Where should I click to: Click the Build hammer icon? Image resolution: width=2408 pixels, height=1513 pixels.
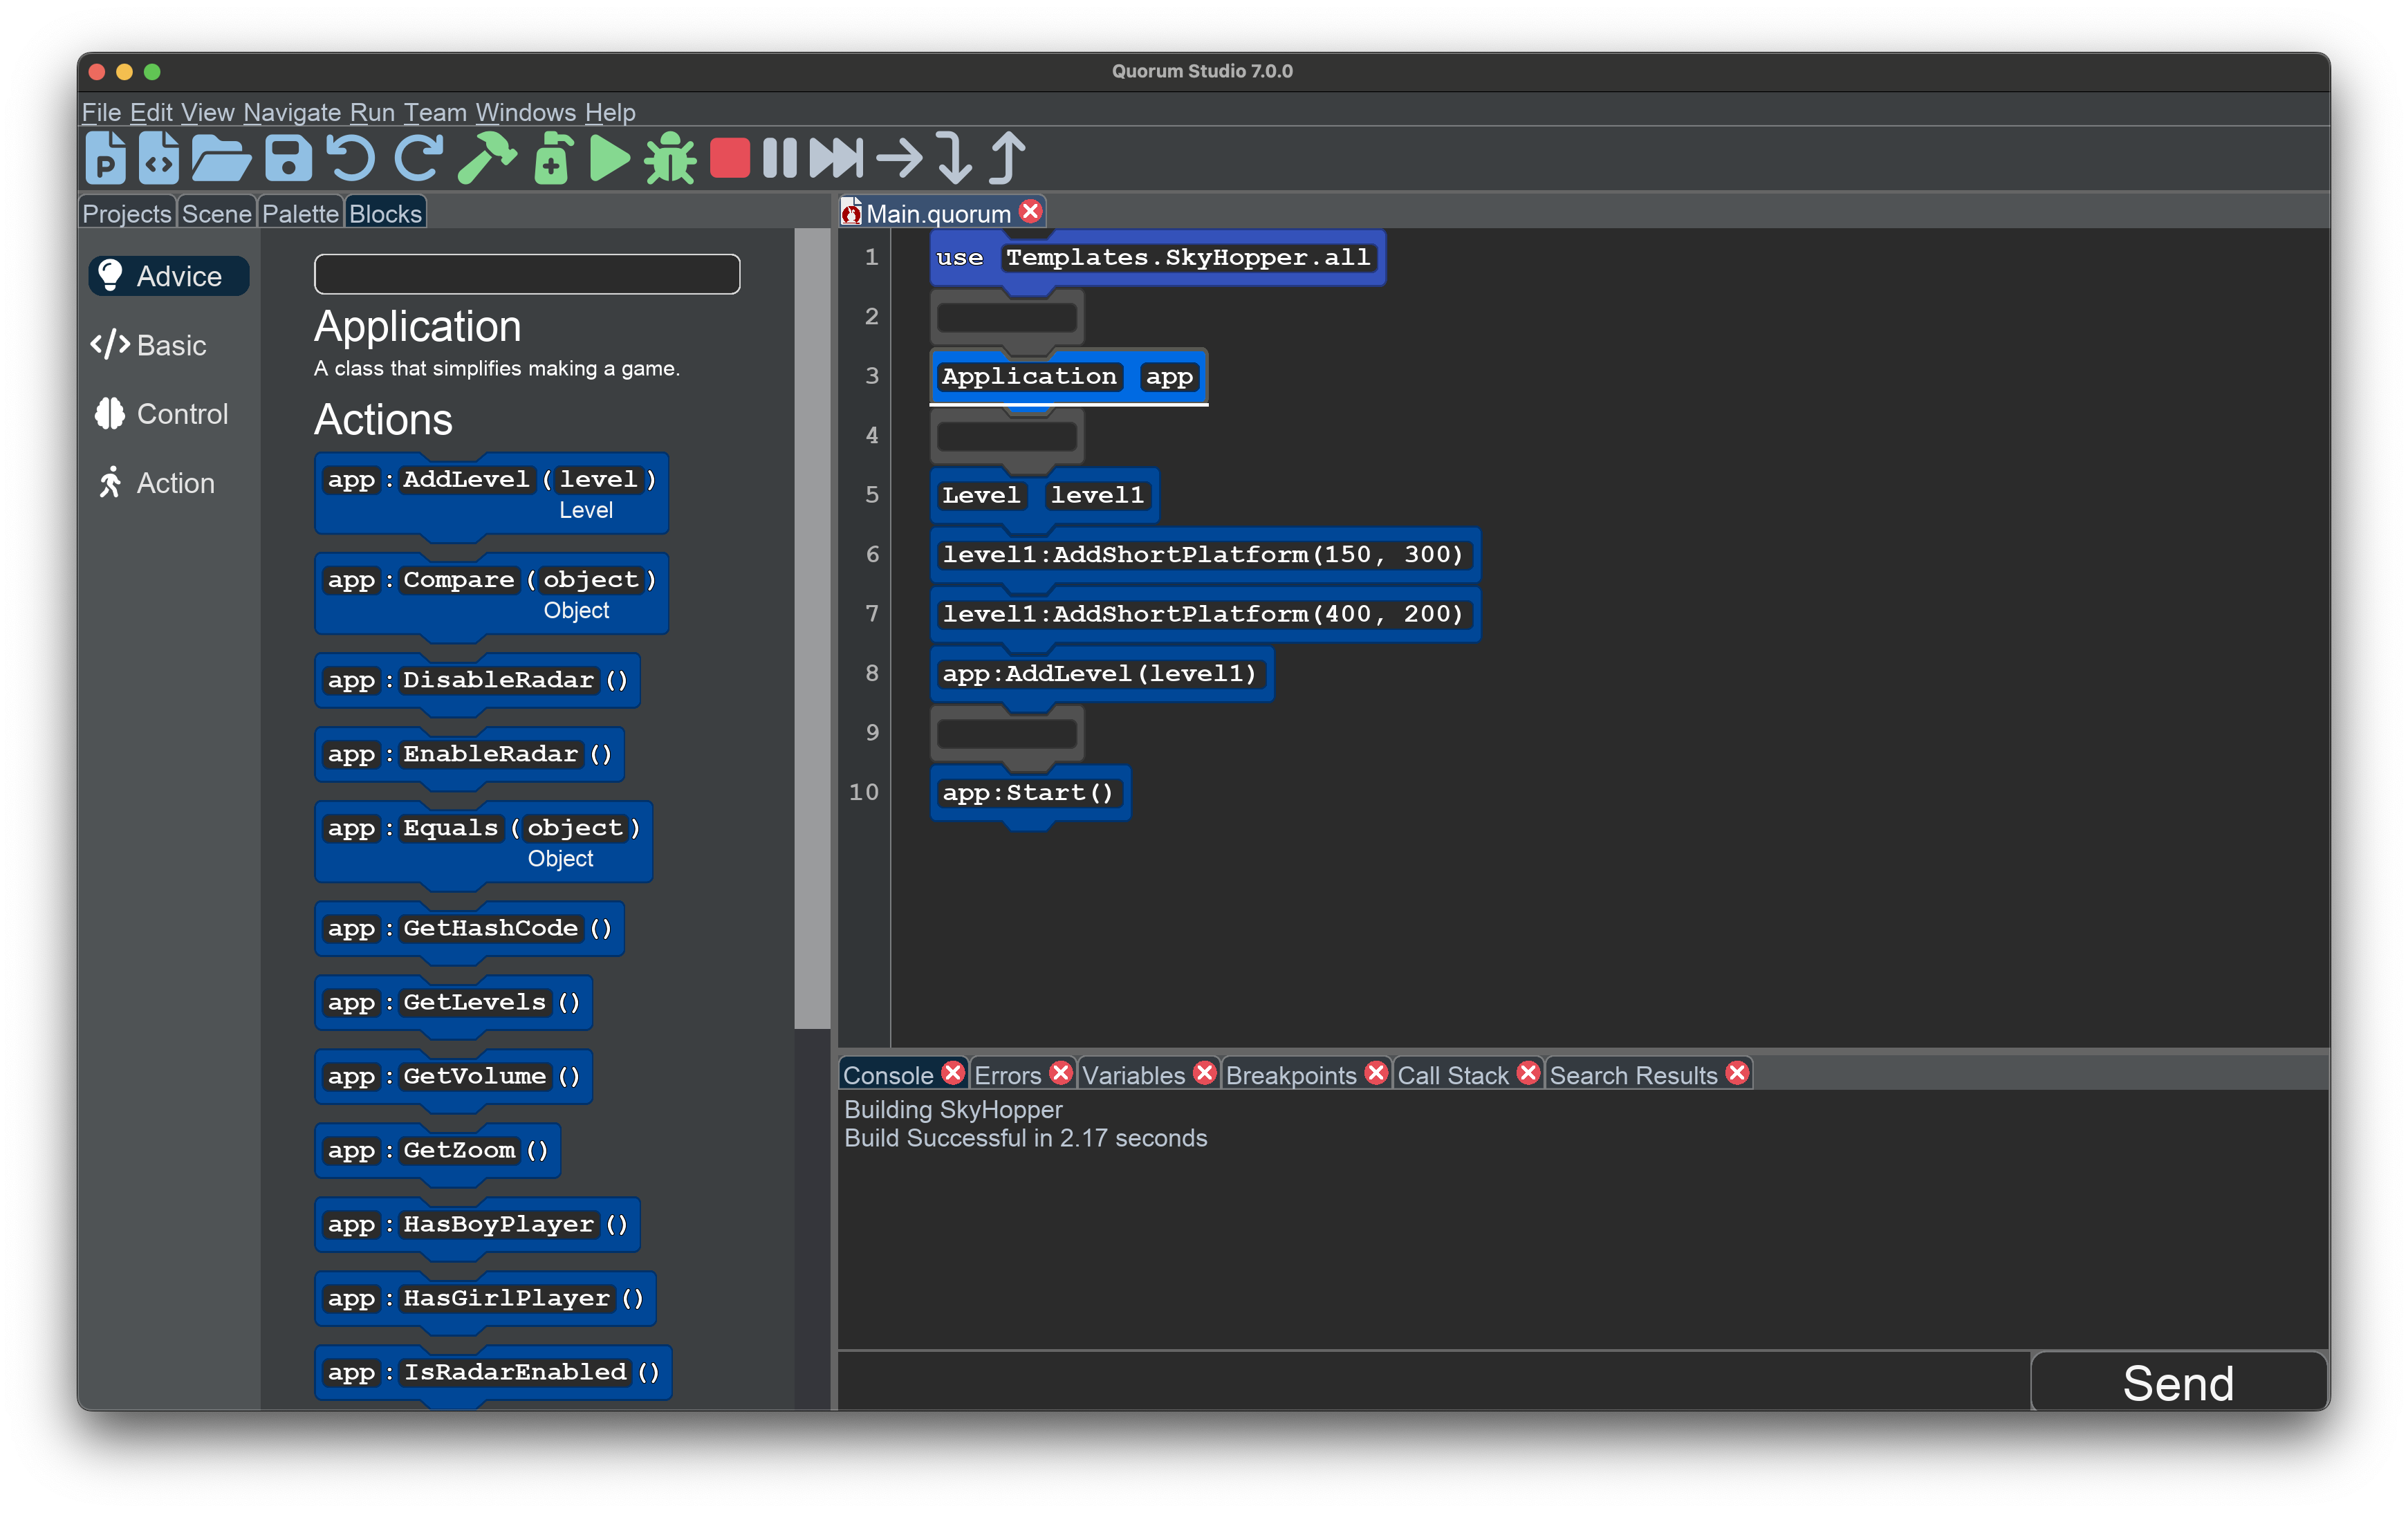click(487, 158)
